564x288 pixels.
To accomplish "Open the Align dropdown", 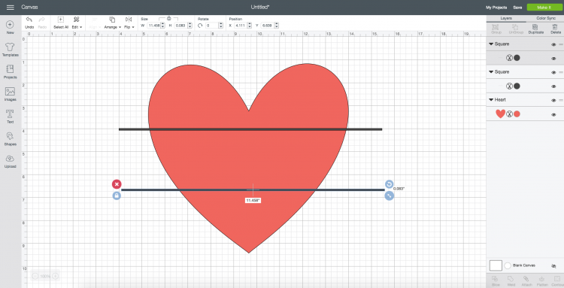I will click(x=95, y=22).
